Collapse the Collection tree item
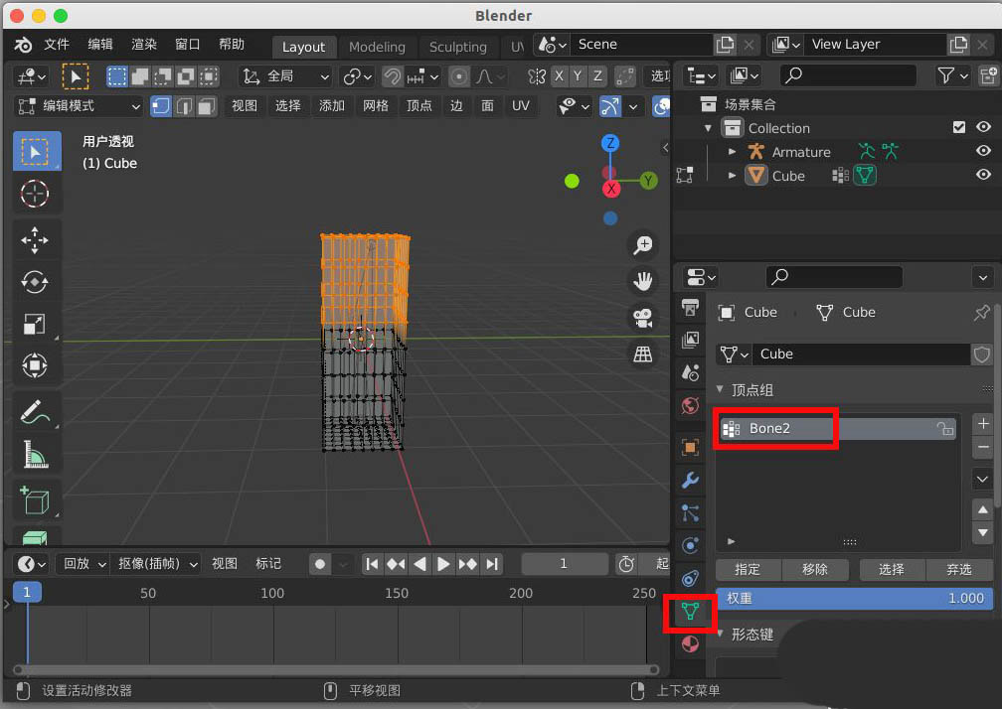This screenshot has height=709, width=1002. (x=708, y=128)
